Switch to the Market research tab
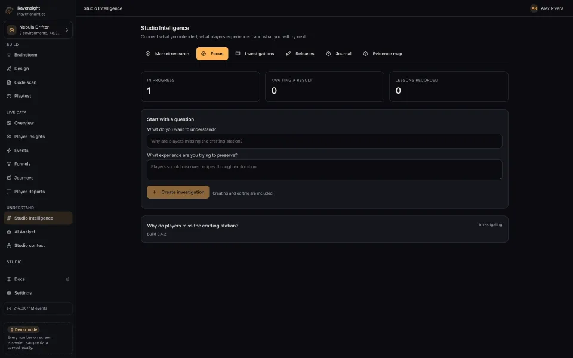 click(167, 54)
